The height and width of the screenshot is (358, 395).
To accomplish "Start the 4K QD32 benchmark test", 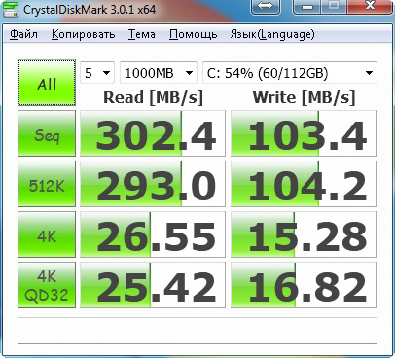I will pos(47,285).
